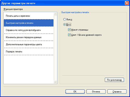Confirm settings with OK button
The width and height of the screenshot is (130, 97).
[x=75, y=92]
